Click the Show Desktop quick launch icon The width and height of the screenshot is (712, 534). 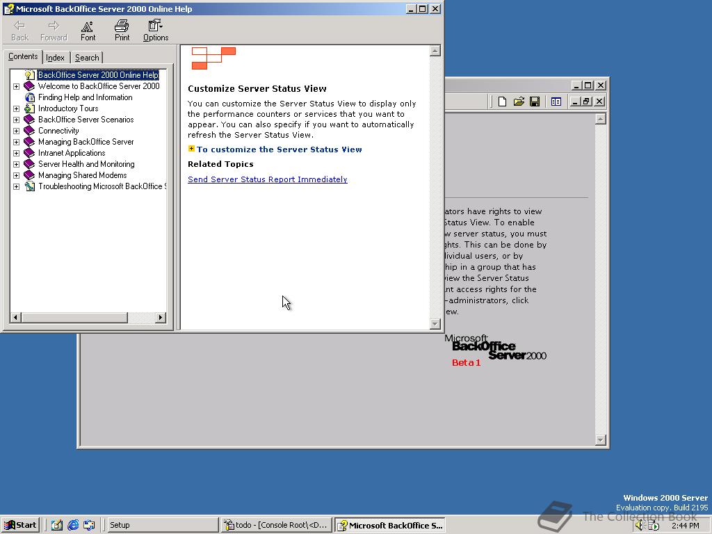click(56, 525)
